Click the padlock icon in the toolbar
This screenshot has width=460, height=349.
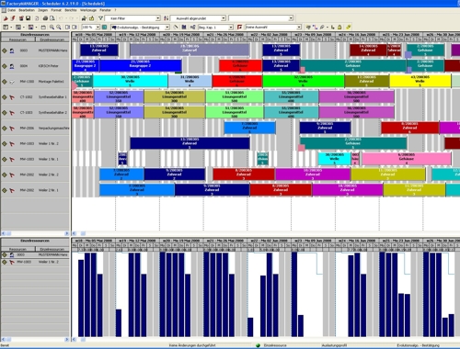click(339, 28)
